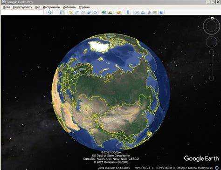Show historical imagery via clock-globe icon
The height and width of the screenshot is (170, 221).
coord(104,12)
